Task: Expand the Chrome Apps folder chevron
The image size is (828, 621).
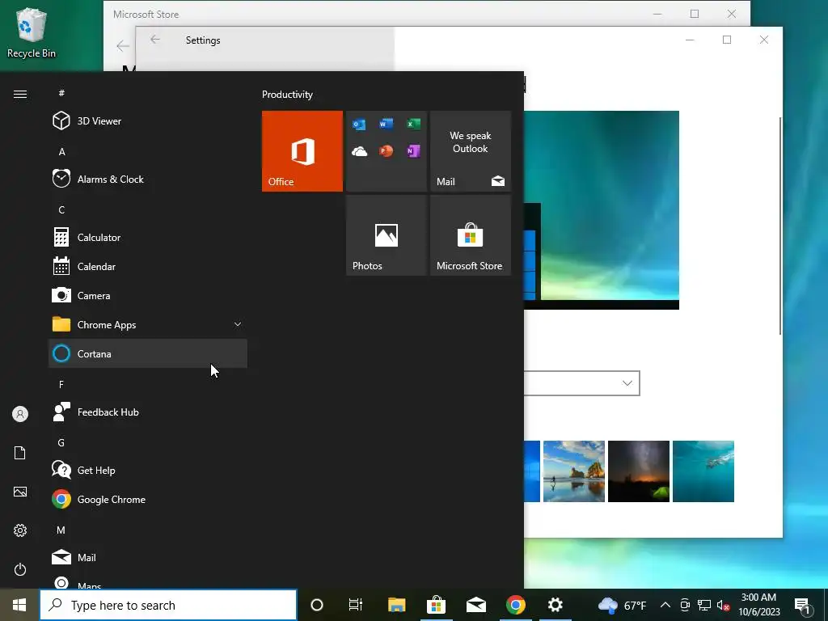Action: 238,324
